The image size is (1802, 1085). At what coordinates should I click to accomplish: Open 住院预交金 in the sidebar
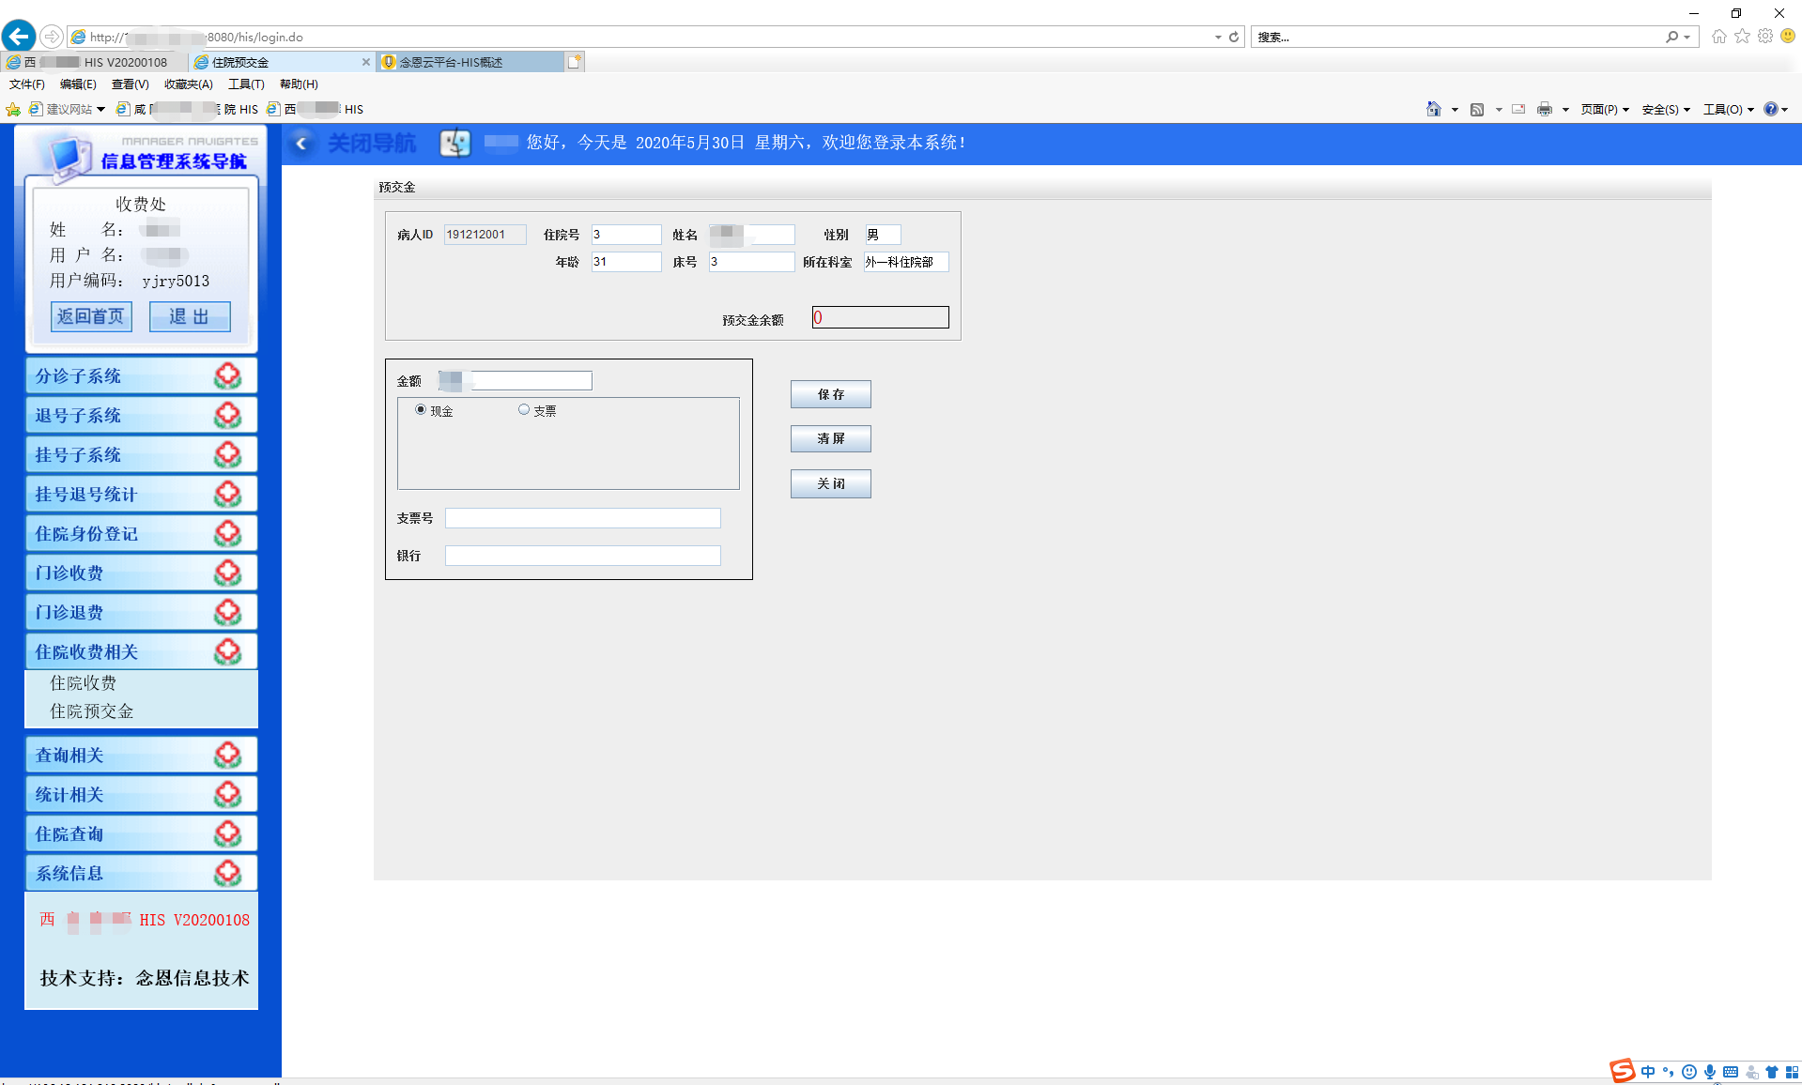click(x=92, y=711)
